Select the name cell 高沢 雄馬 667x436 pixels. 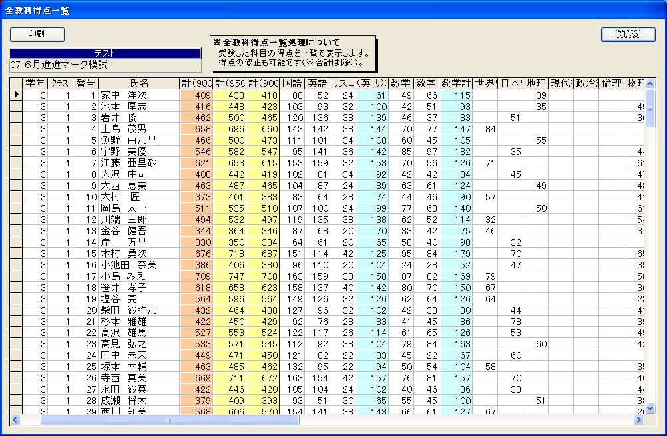[138, 333]
